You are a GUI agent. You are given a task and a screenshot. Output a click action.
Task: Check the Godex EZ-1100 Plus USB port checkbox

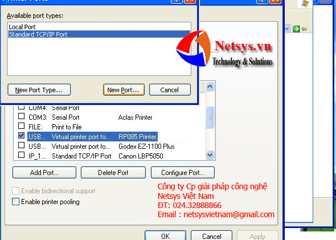click(21, 145)
